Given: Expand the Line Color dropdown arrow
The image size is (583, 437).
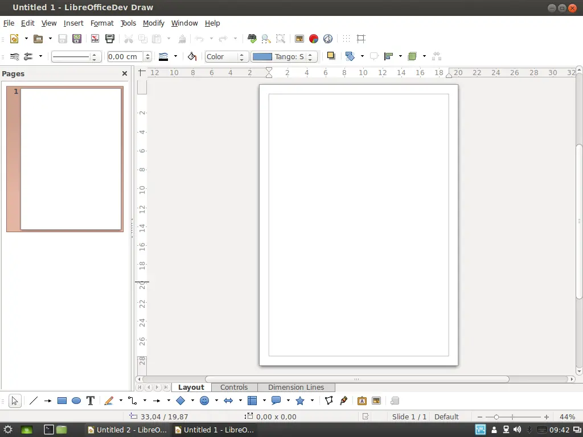Looking at the screenshot, I should tap(175, 56).
